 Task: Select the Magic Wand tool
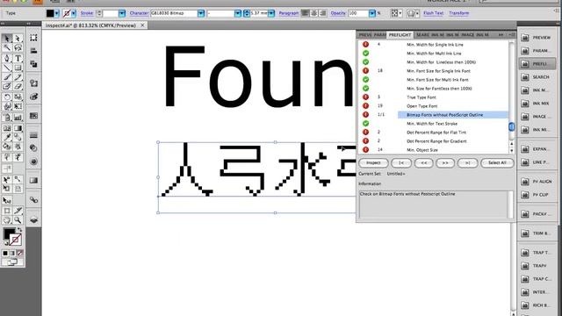7,47
